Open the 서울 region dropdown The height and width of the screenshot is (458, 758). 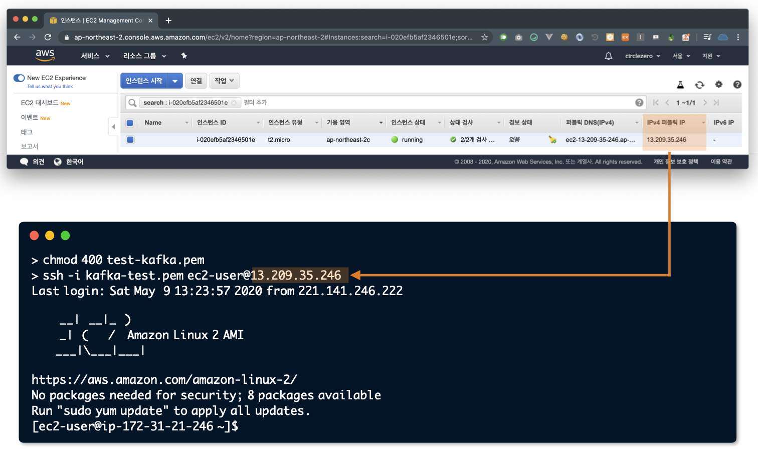[x=681, y=56]
